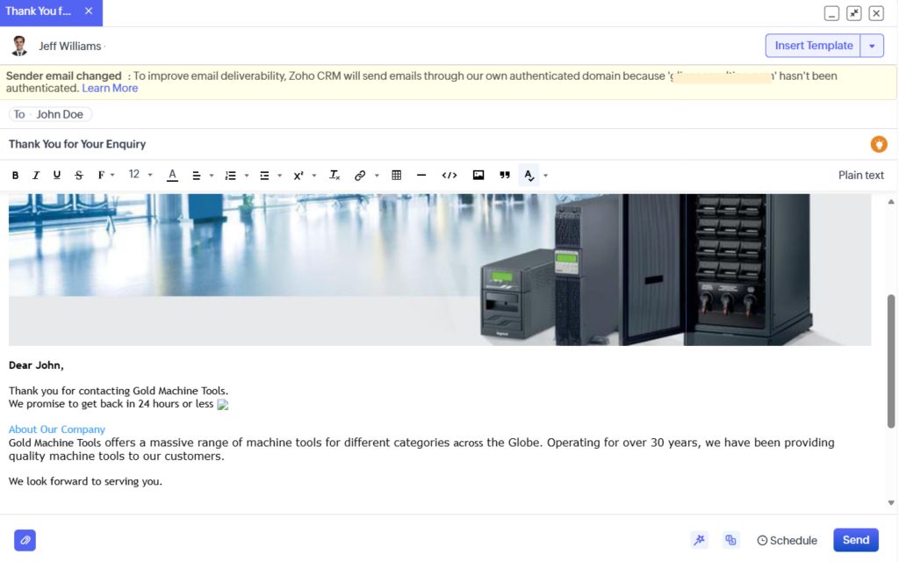This screenshot has height=562, width=899.
Task: Choose the font color tool
Action: point(172,176)
